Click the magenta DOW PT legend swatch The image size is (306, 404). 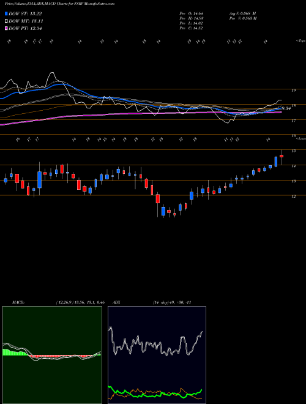6,28
